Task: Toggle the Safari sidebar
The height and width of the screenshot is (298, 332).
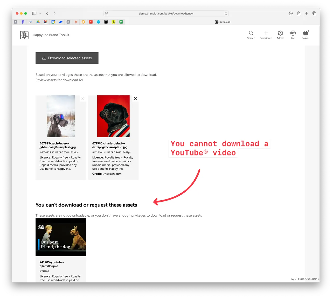Action: (x=34, y=13)
